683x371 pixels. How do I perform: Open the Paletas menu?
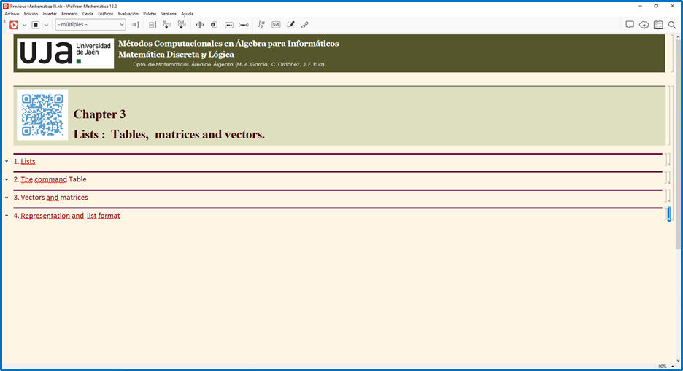[x=150, y=14]
